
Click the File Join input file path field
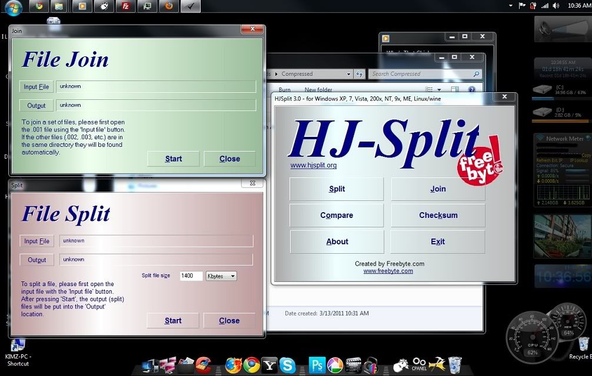point(156,86)
